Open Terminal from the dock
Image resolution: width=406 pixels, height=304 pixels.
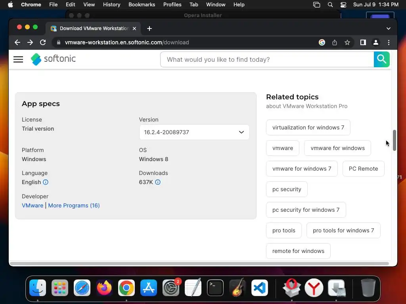point(215,288)
